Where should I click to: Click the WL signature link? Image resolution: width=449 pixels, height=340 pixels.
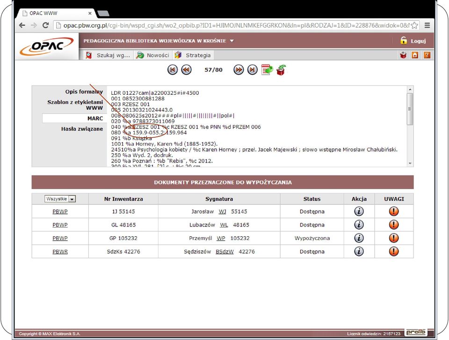[x=224, y=225]
